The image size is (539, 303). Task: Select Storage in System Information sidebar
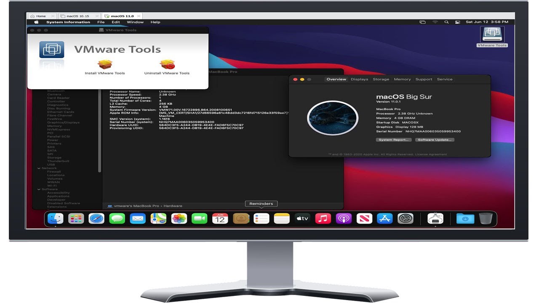pyautogui.click(x=54, y=158)
